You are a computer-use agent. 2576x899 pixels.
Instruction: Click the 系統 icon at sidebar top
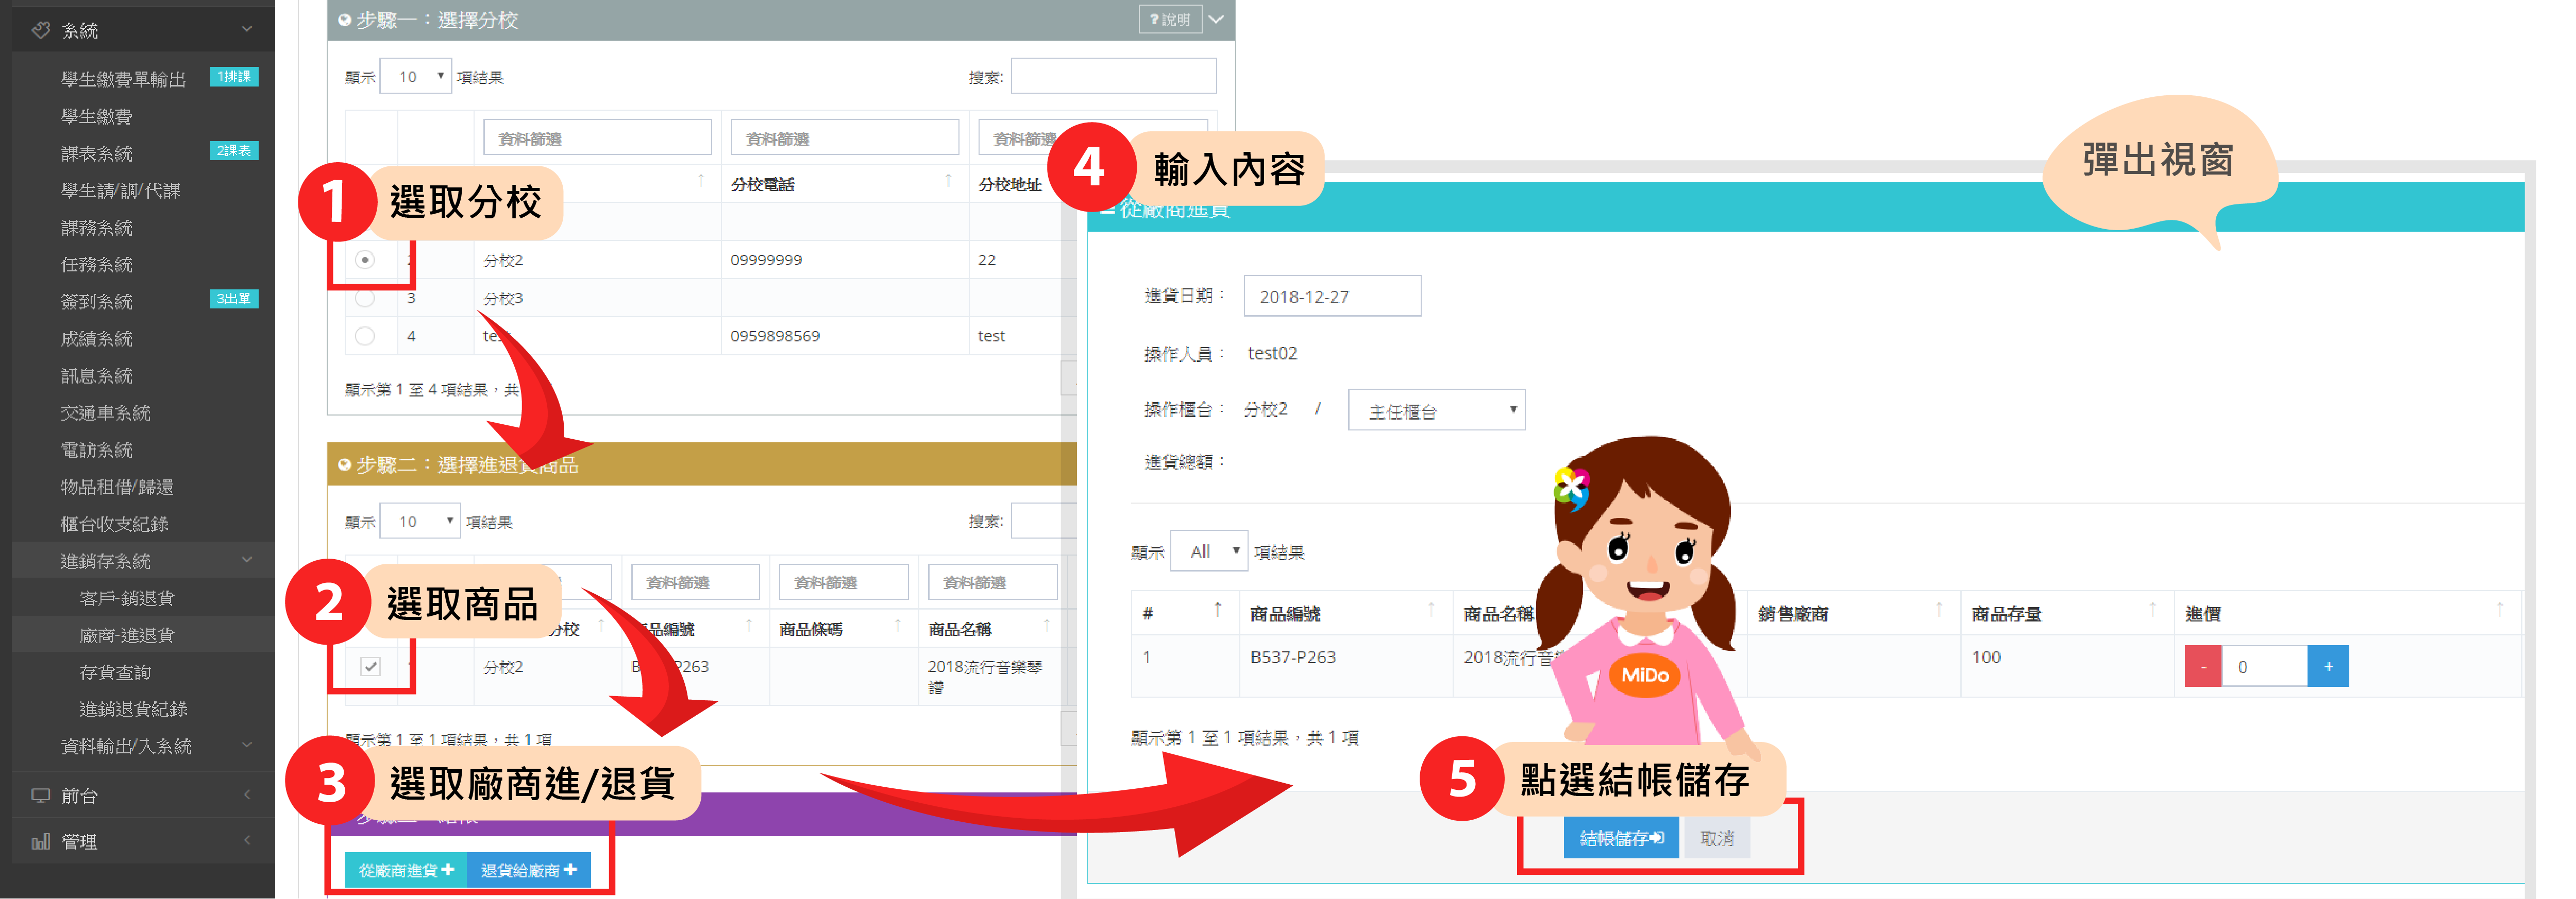coord(41,30)
